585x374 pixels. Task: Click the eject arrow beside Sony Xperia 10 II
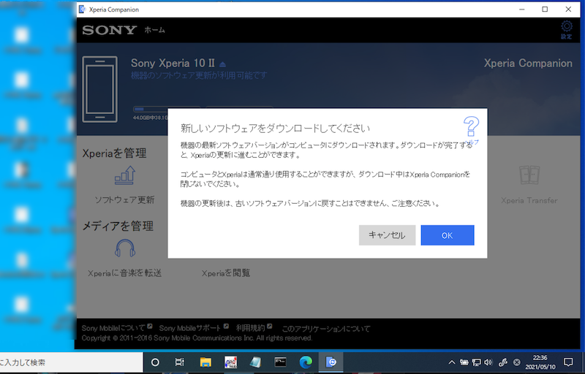coord(223,64)
